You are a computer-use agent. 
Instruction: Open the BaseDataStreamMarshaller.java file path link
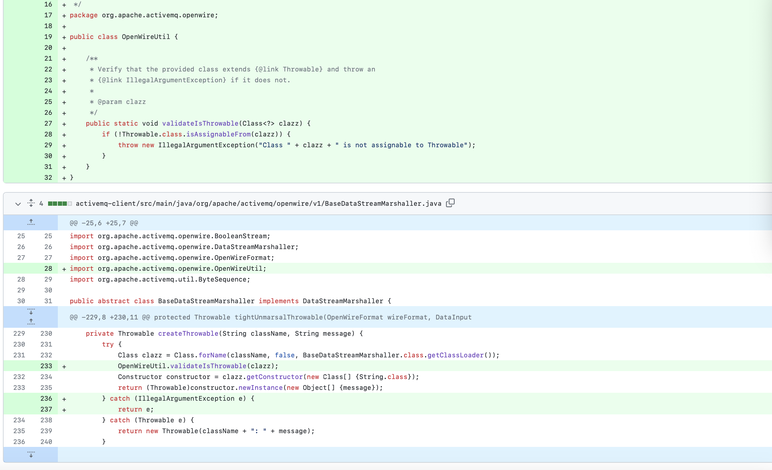[x=258, y=204]
